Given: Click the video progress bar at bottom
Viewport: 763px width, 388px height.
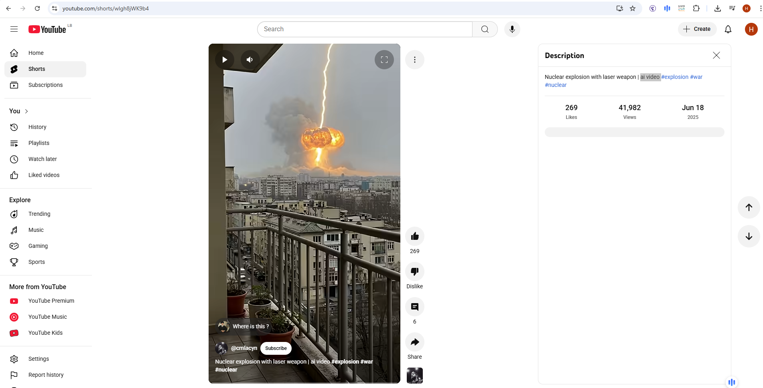Looking at the screenshot, I should pyautogui.click(x=304, y=382).
